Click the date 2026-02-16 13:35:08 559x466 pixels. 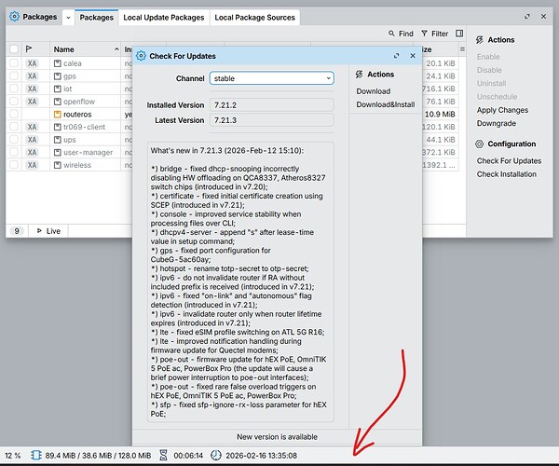[x=261, y=456]
